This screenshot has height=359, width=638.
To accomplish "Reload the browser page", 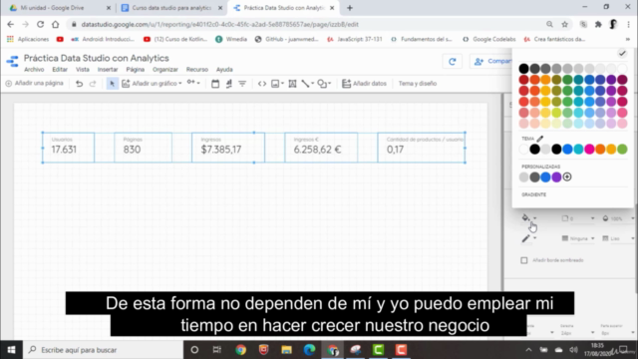I will (x=40, y=24).
